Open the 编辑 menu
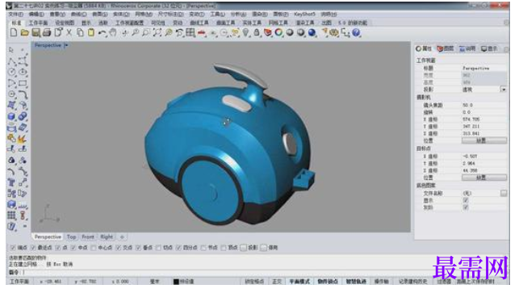This screenshot has height=293, width=523. (36, 15)
